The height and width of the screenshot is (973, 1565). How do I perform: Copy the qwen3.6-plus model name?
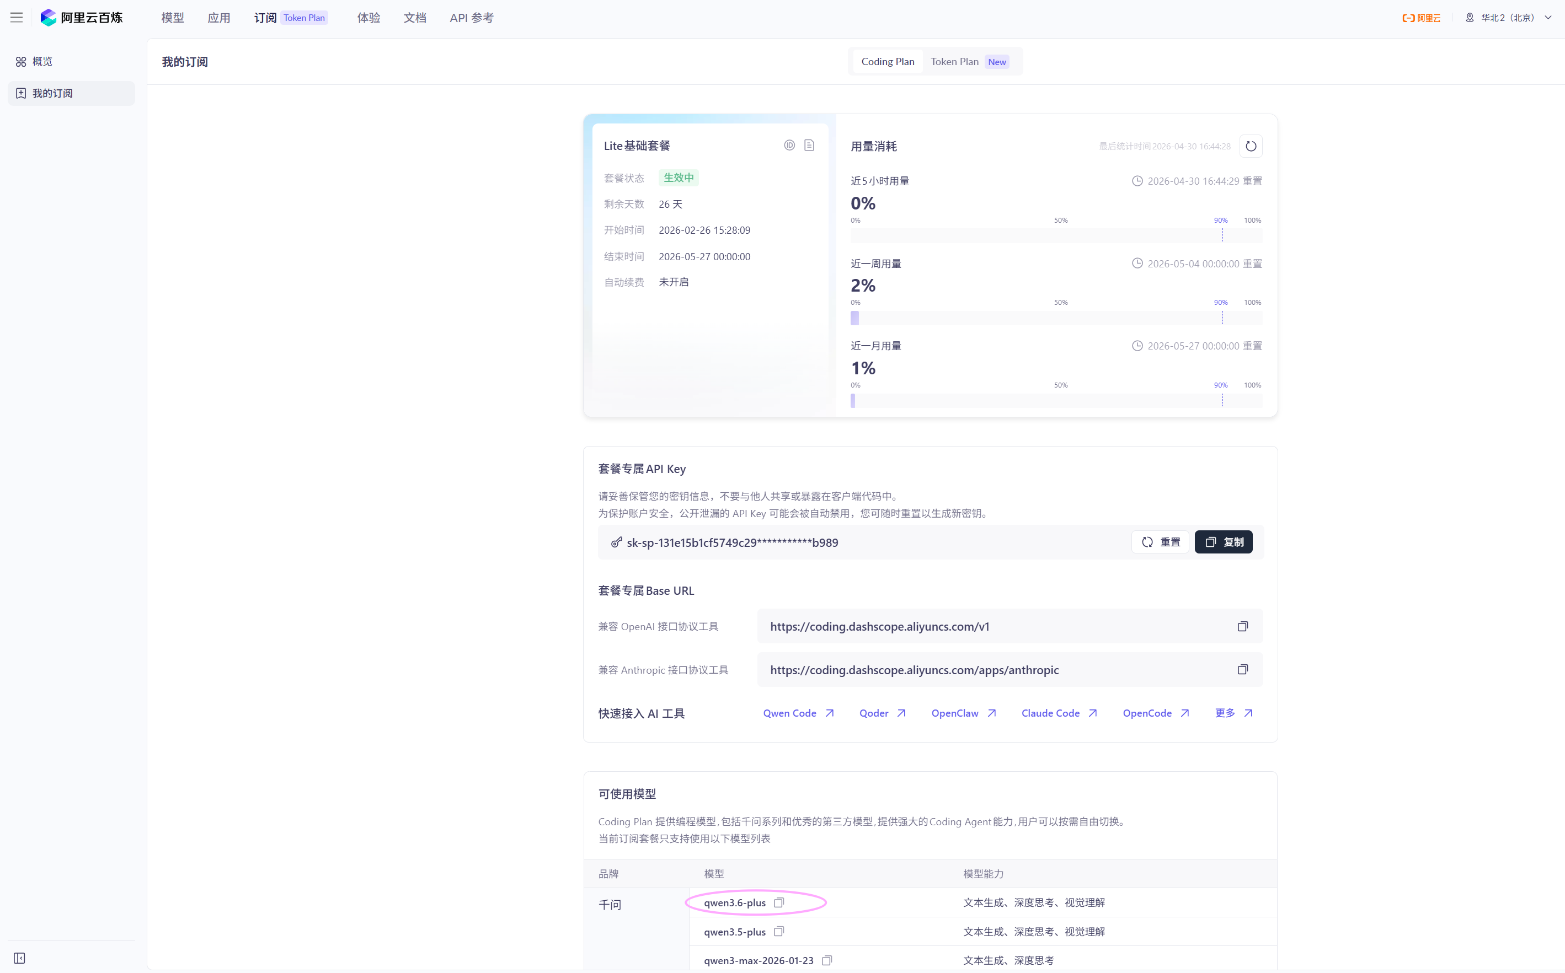tap(779, 902)
